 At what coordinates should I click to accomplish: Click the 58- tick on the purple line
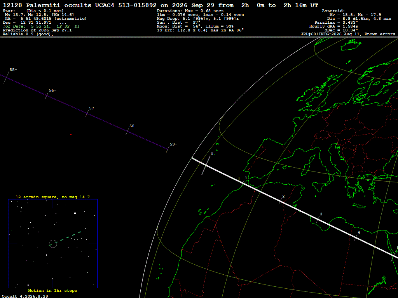(x=127, y=131)
